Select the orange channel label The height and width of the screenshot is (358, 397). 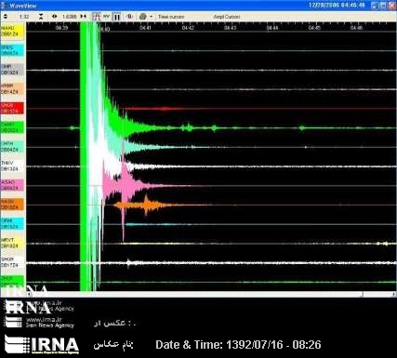(x=12, y=205)
